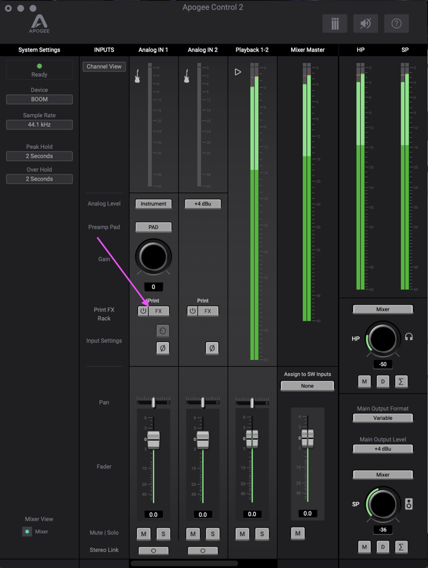Click the headphones icon next to HP knob
The image size is (428, 568).
[x=409, y=337]
